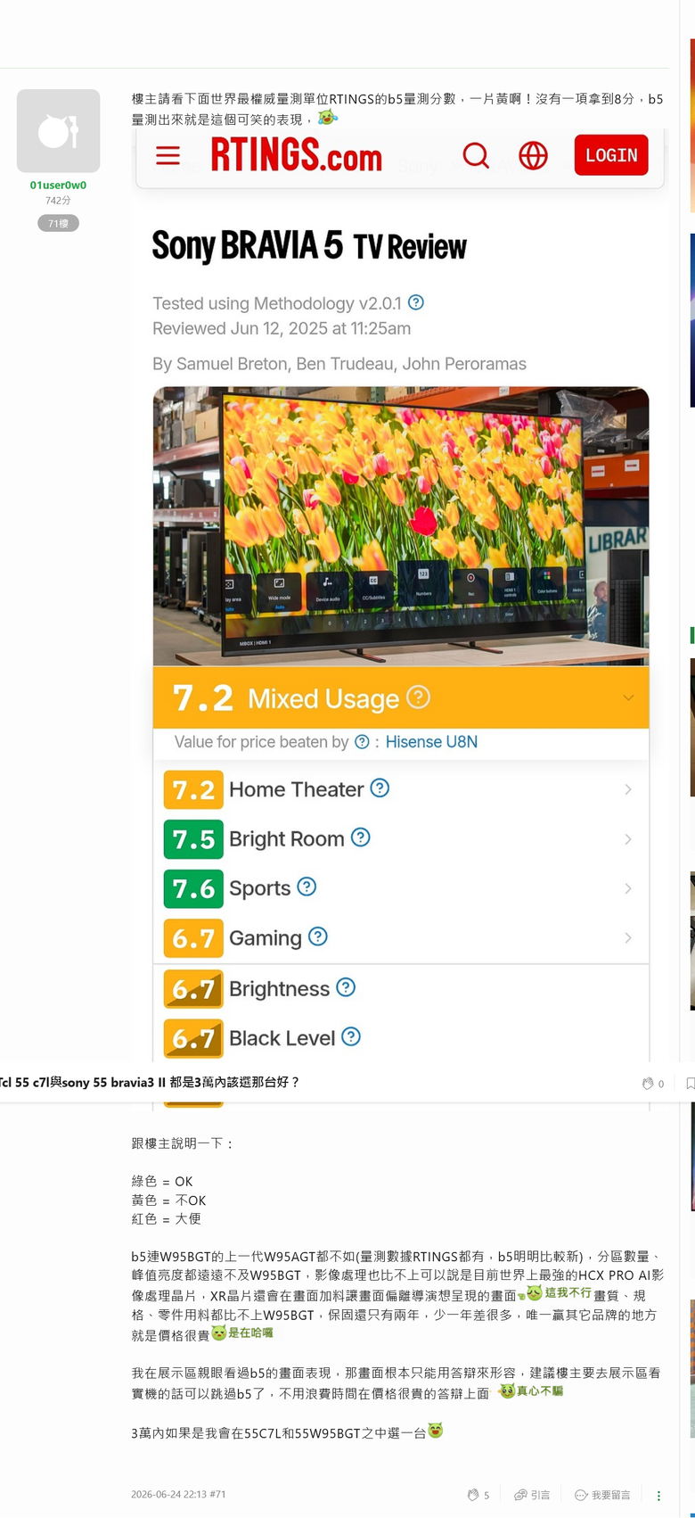
Task: Click the RTINGS search magnifier icon
Action: tap(476, 156)
